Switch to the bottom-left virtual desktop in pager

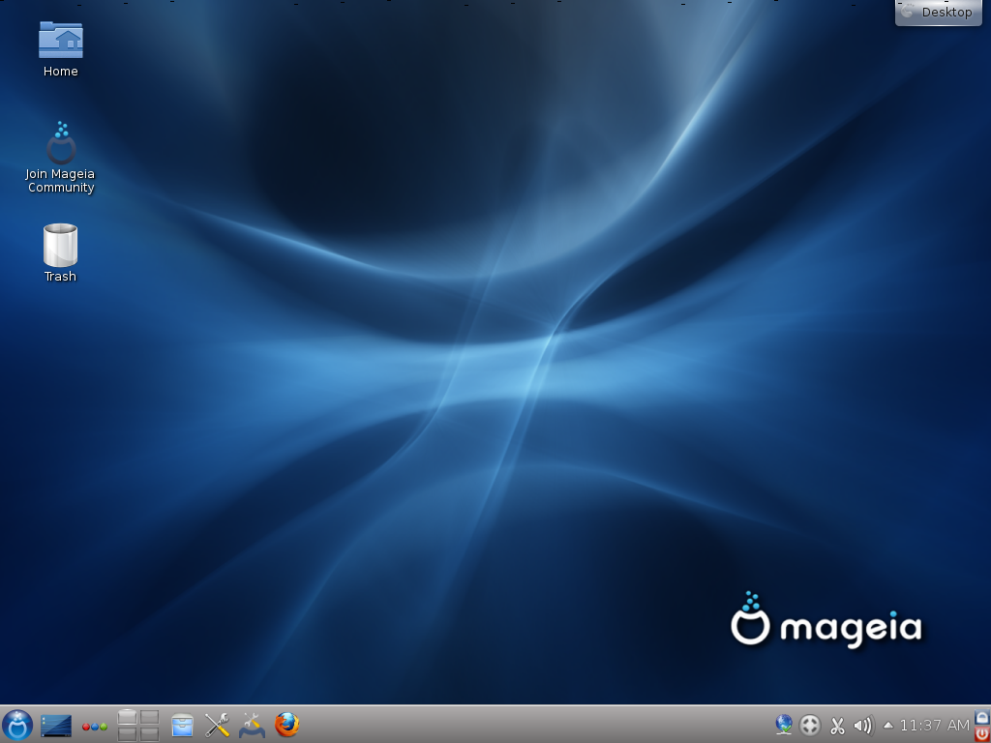pos(127,733)
